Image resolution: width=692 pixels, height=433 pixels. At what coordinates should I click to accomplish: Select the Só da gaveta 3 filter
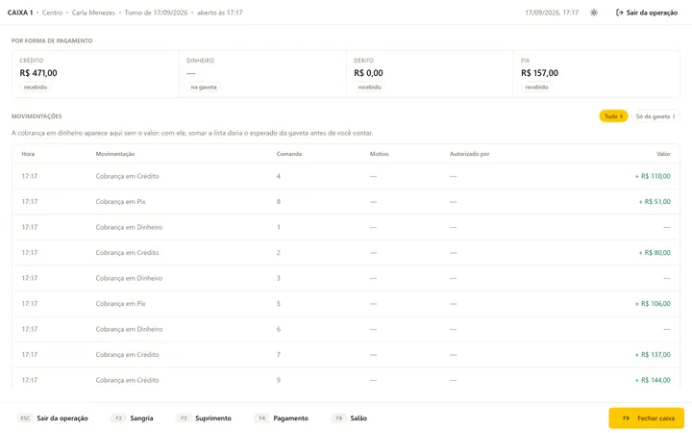pyautogui.click(x=655, y=116)
